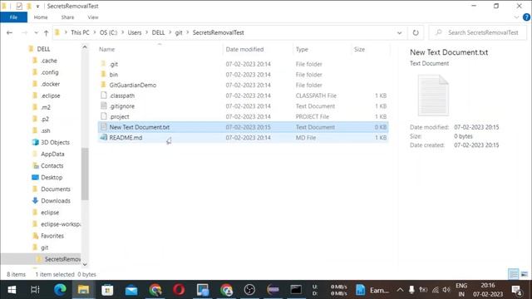The width and height of the screenshot is (532, 299).
Task: Select the README.md file
Action: tap(243, 138)
